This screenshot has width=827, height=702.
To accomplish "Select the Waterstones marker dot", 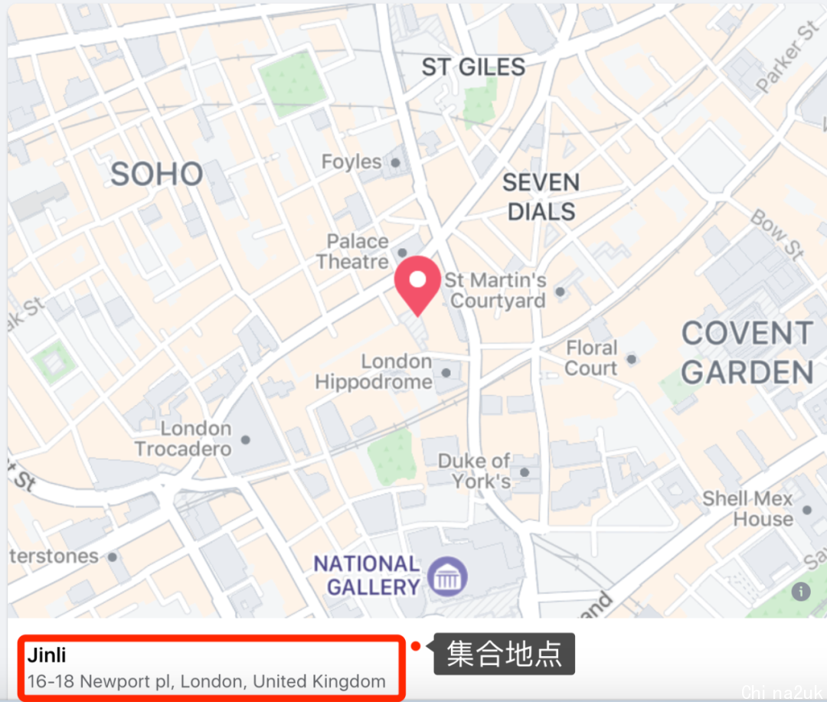I will click(113, 557).
